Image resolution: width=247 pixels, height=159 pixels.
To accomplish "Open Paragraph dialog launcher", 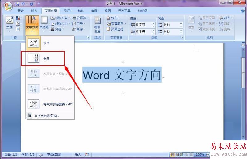I will point(182,37).
